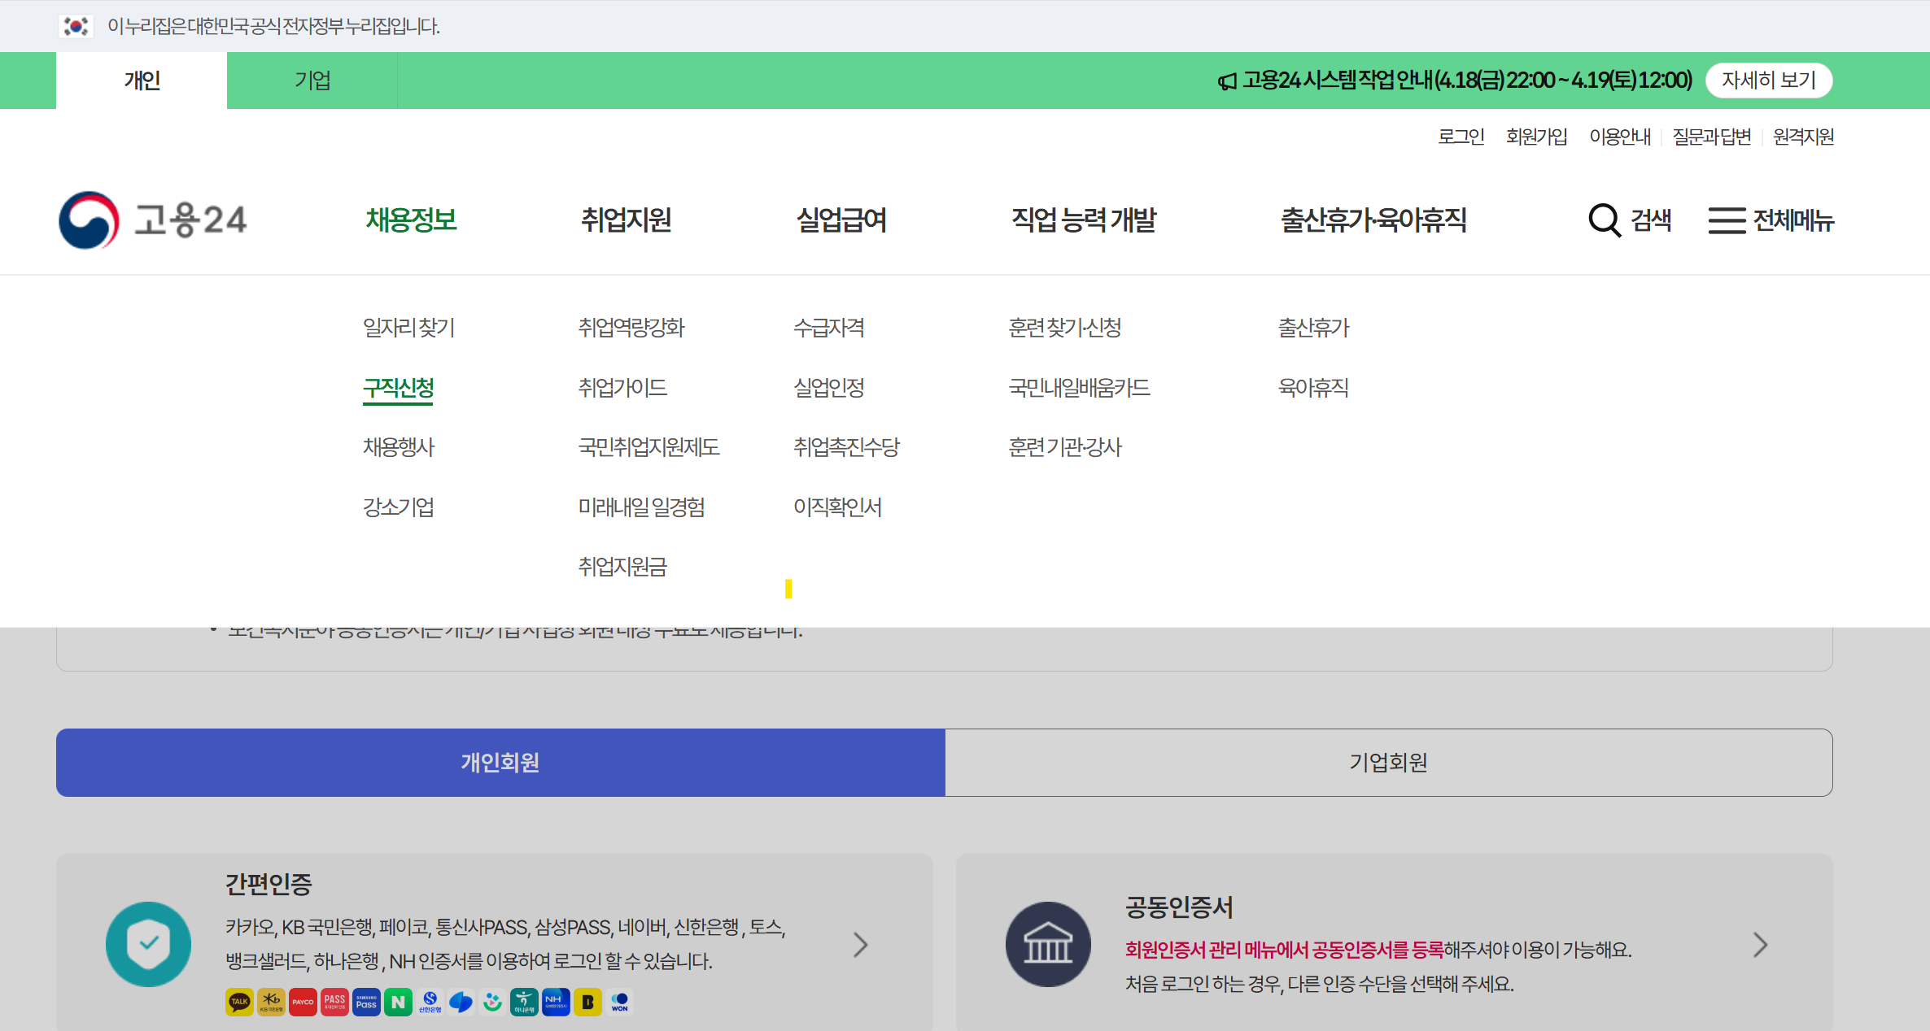The height and width of the screenshot is (1031, 1930).
Task: Expand the 공동인증서 chevron arrow
Action: tap(1760, 944)
